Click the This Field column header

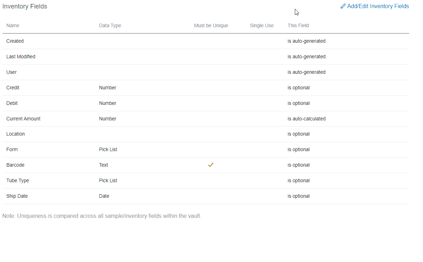click(298, 26)
